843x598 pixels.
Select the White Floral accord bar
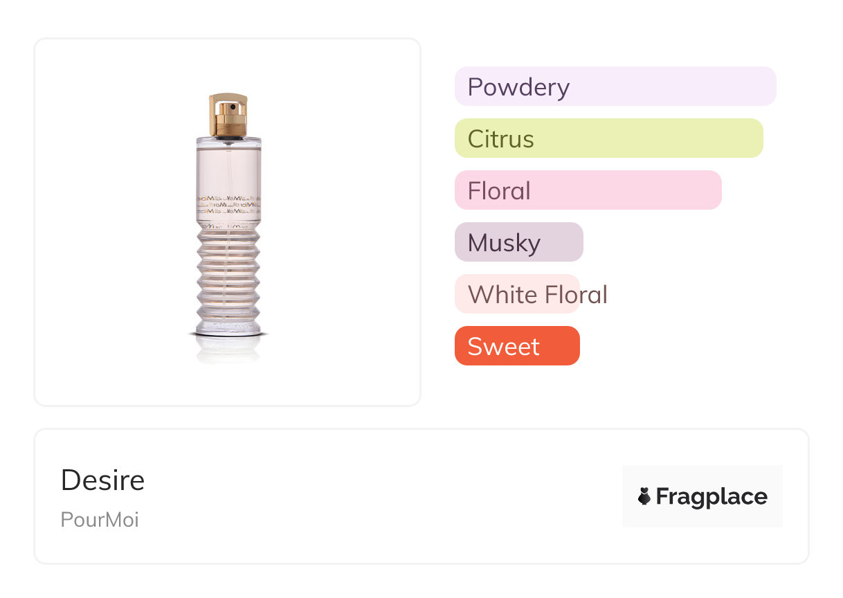[517, 294]
